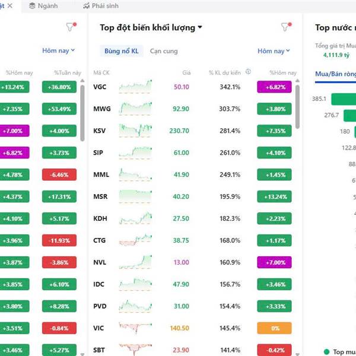Sort by the %Tuần này column header

tap(68, 72)
